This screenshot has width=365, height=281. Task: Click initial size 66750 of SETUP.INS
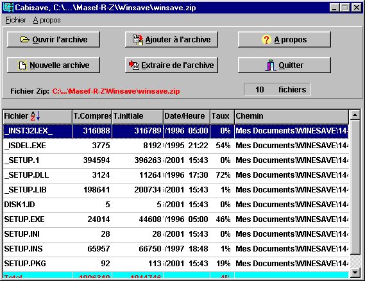[150, 249]
